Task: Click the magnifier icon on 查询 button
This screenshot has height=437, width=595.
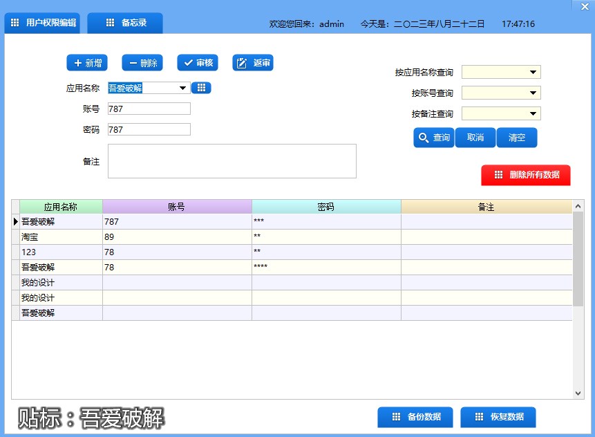Action: tap(424, 138)
